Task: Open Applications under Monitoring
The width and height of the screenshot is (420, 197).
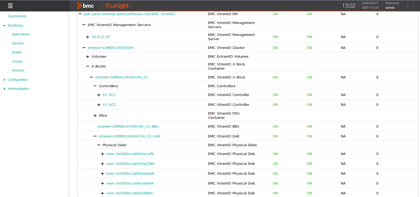Action: 21,34
